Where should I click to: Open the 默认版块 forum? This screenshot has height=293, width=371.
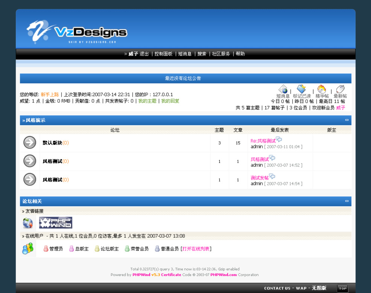click(52, 143)
